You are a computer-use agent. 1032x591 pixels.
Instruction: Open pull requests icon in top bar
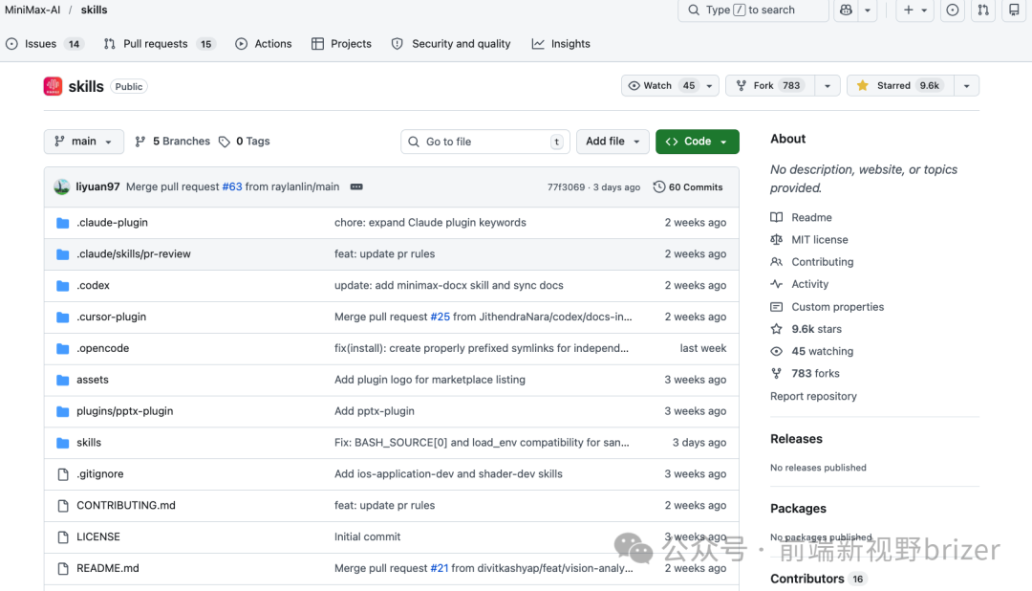[983, 10]
